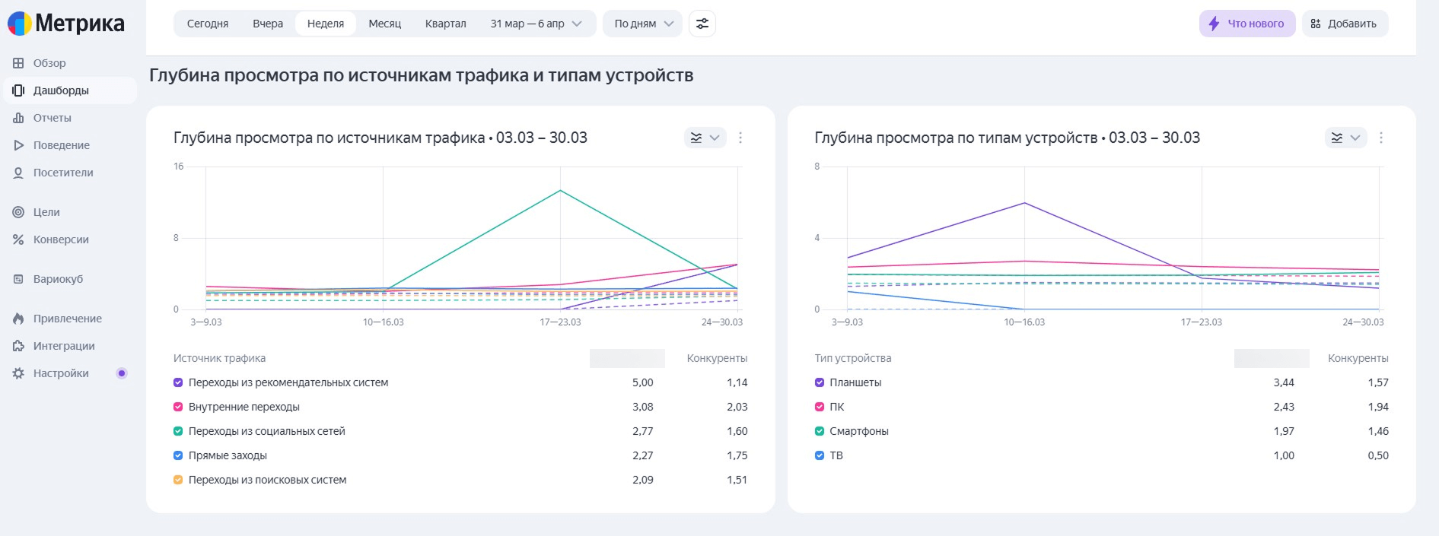Uncheck Переходы из рекомендательных систем checkbox
This screenshot has height=536, width=1439.
(178, 382)
